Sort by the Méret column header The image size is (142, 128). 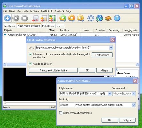[x=52, y=30]
